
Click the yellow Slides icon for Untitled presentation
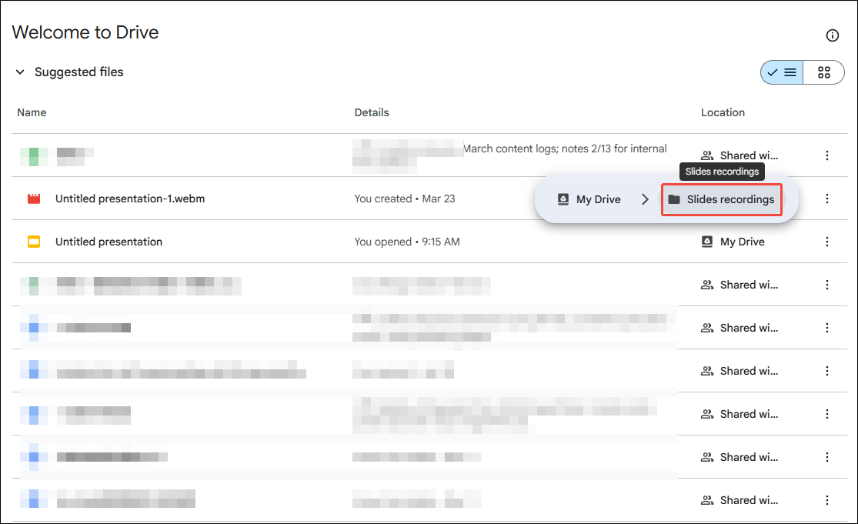coord(32,241)
